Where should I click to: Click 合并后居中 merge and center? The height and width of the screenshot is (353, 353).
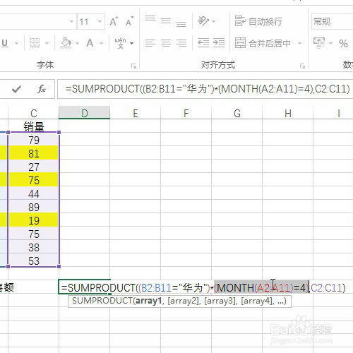[263, 43]
